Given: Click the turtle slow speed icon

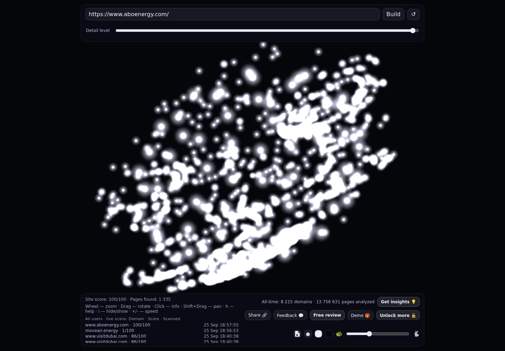Looking at the screenshot, I should pos(339,334).
